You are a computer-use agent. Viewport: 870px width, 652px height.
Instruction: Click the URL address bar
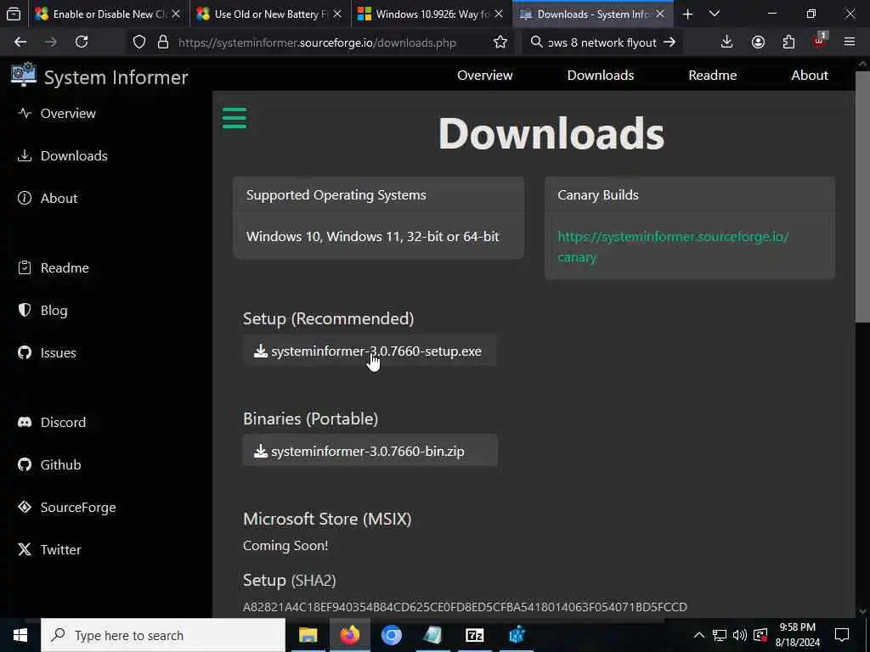[x=317, y=42]
